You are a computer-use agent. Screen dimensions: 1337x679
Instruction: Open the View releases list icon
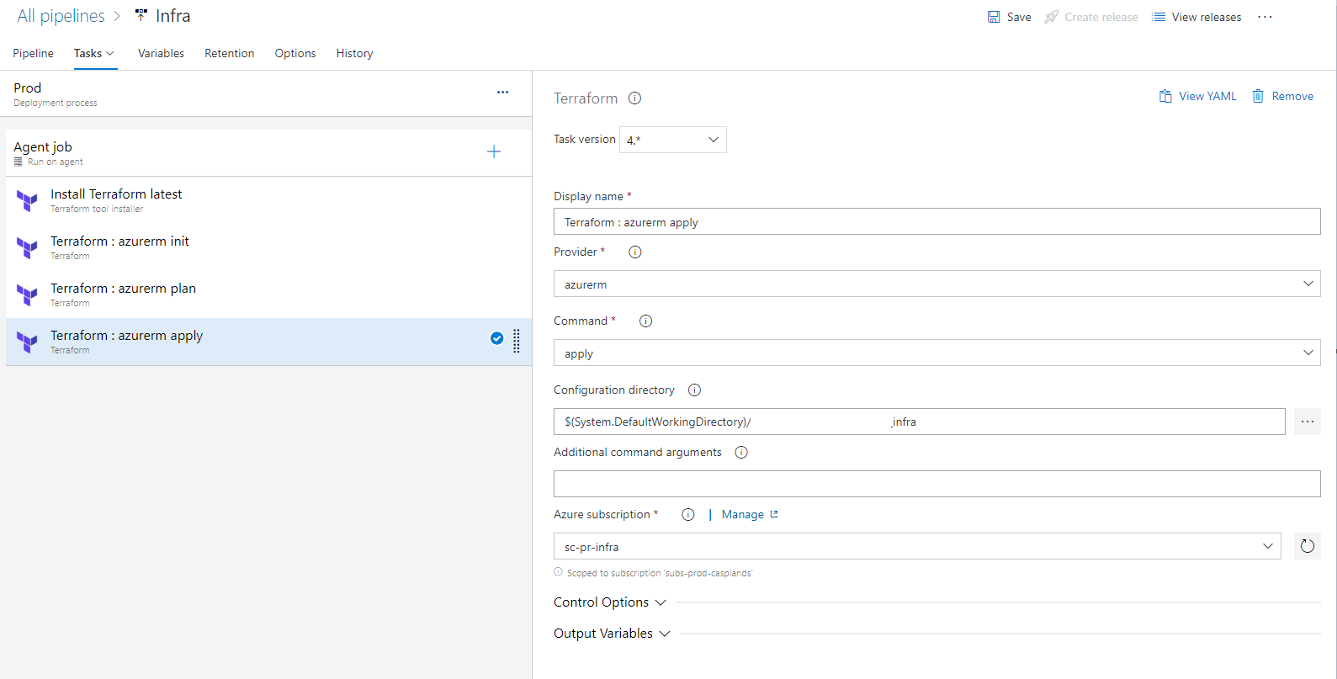[1159, 17]
